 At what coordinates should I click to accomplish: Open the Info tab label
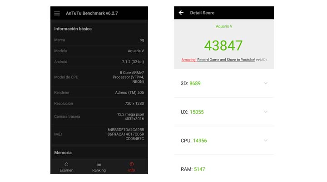click(132, 170)
